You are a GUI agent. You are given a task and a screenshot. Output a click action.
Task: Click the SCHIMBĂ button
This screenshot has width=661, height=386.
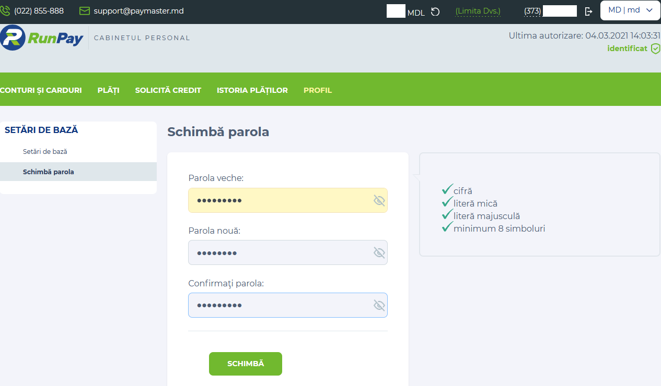[x=246, y=364]
